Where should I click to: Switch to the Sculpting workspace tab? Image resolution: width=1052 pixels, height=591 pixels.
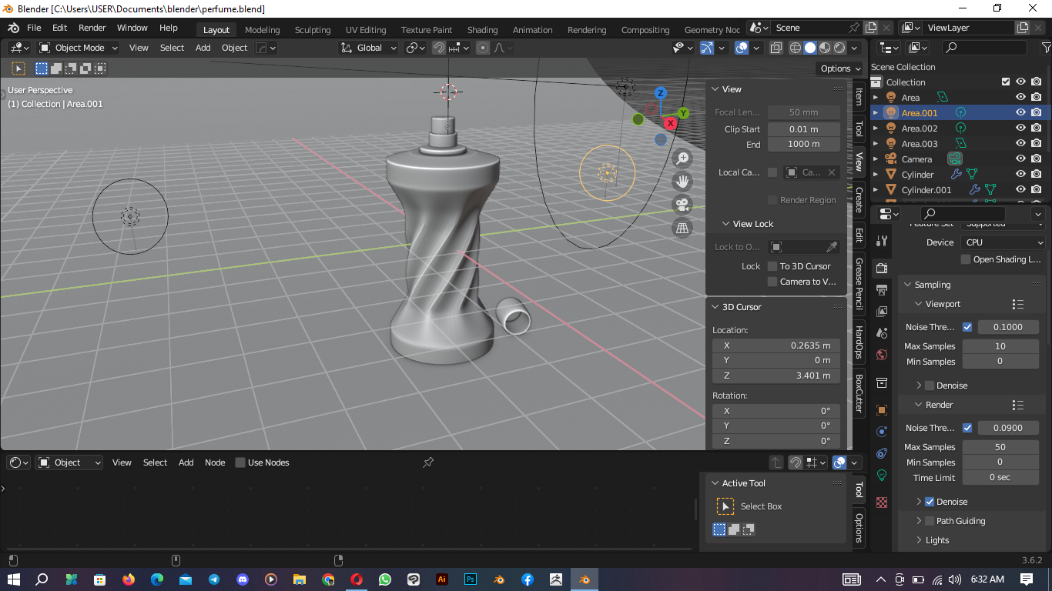tap(312, 30)
